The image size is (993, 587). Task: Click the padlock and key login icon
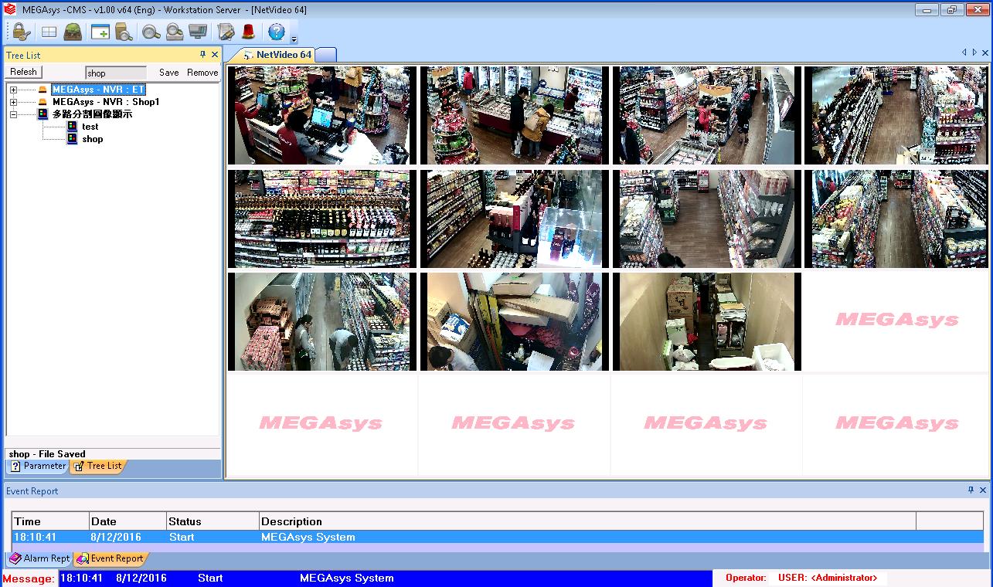click(x=21, y=32)
